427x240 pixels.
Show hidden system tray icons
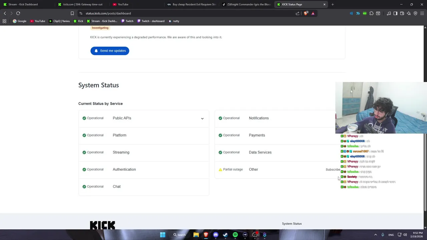pos(375,235)
